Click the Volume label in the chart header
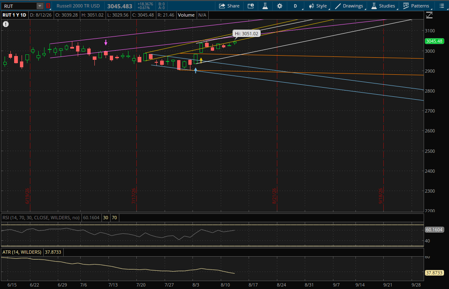Image resolution: width=449 pixels, height=289 pixels. click(x=186, y=15)
